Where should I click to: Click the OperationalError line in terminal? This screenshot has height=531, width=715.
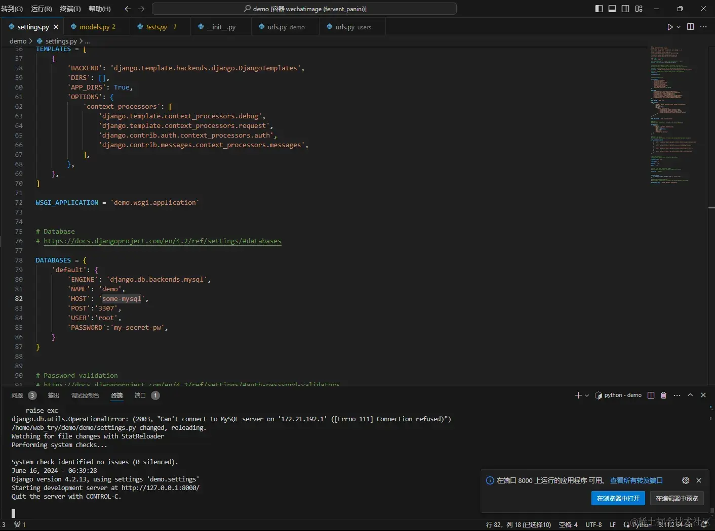231,419
